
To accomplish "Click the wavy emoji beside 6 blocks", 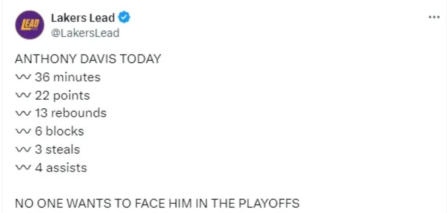I will click(23, 131).
